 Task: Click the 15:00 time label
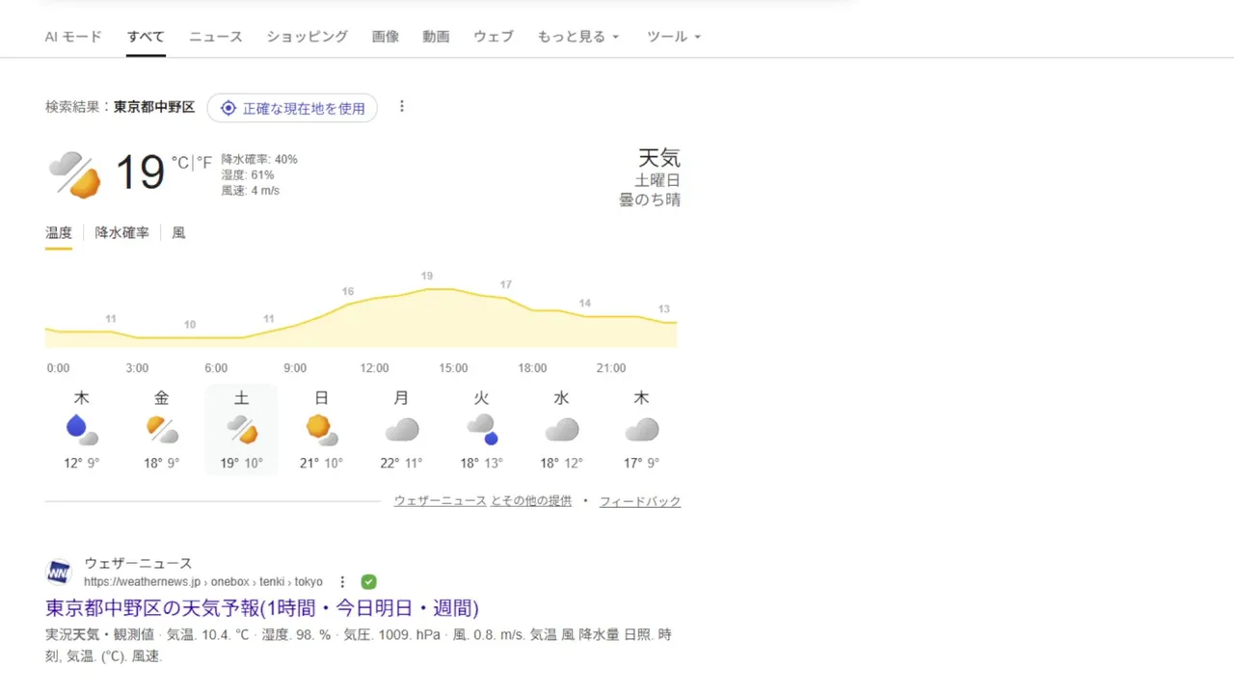tap(453, 368)
